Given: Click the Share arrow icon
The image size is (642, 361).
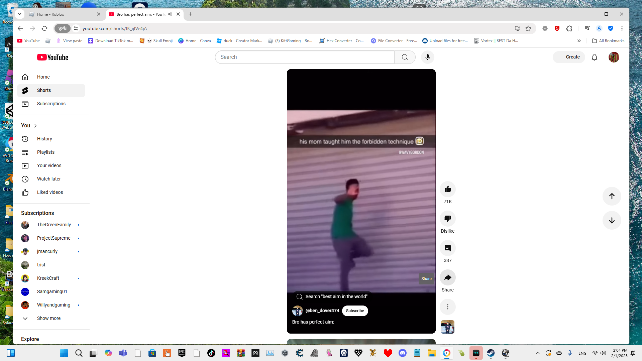Looking at the screenshot, I should point(447,278).
